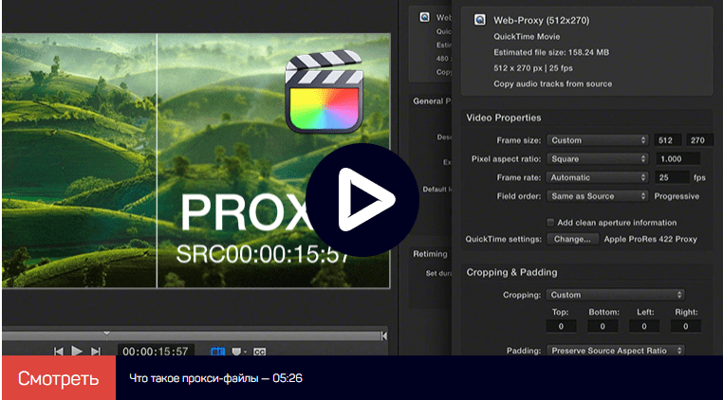This screenshot has width=723, height=400.
Task: Toggle the blue split-view comparison icon
Action: coord(217,352)
